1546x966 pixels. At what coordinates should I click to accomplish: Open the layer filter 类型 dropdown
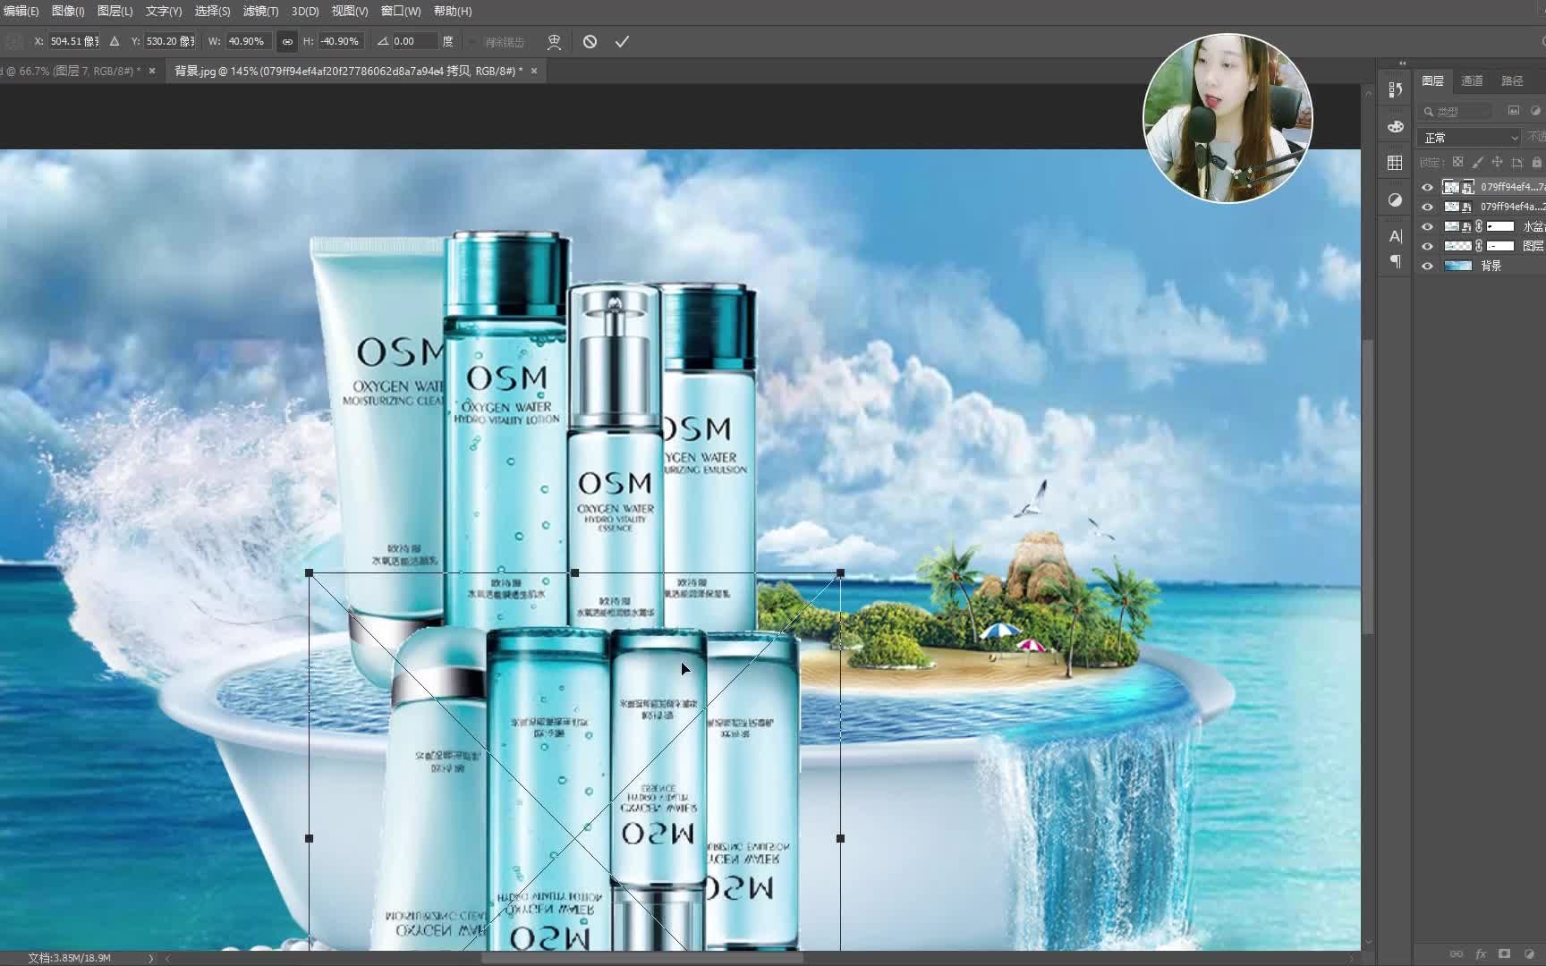(1457, 111)
